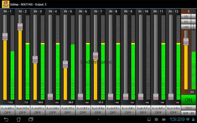197x123 pixels.
Task: Turn the output ON button off
Action: [x=188, y=100]
